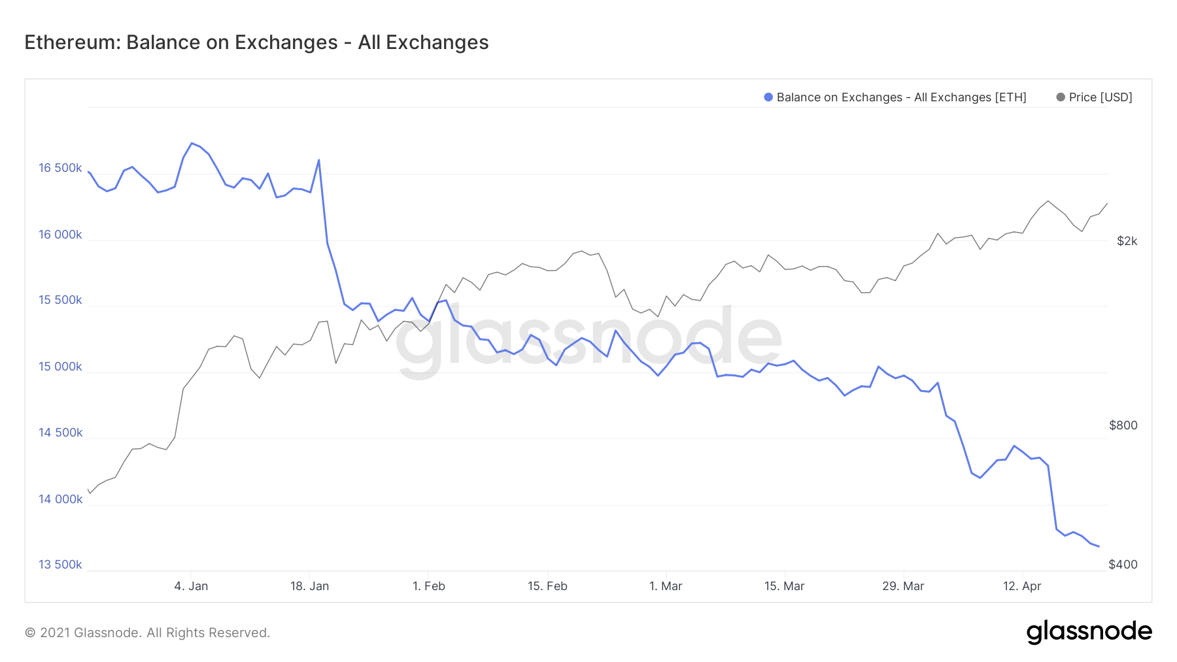1177x662 pixels.
Task: Click the copyright 2021 Glassnode text
Action: point(147,633)
